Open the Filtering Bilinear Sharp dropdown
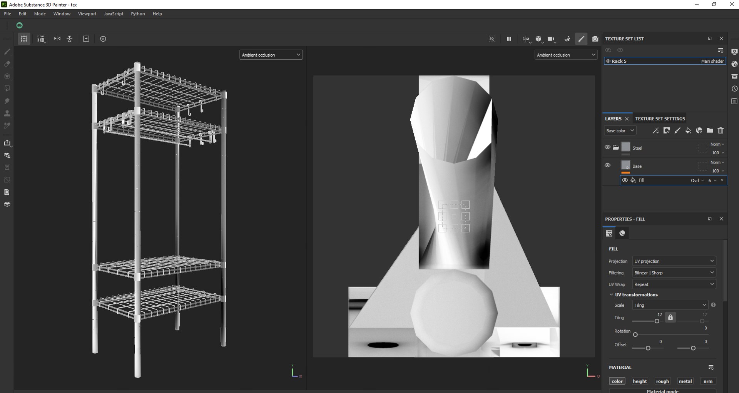 click(x=674, y=273)
